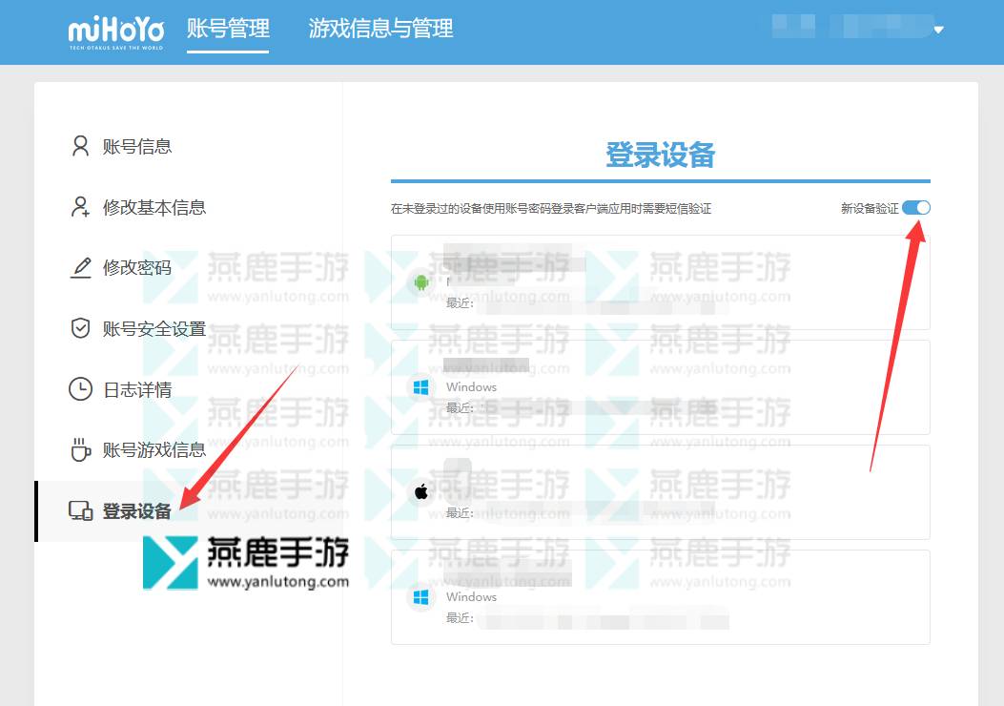The image size is (1004, 706).
Task: Click the 修改密码 pencil icon
Action: coord(81,268)
